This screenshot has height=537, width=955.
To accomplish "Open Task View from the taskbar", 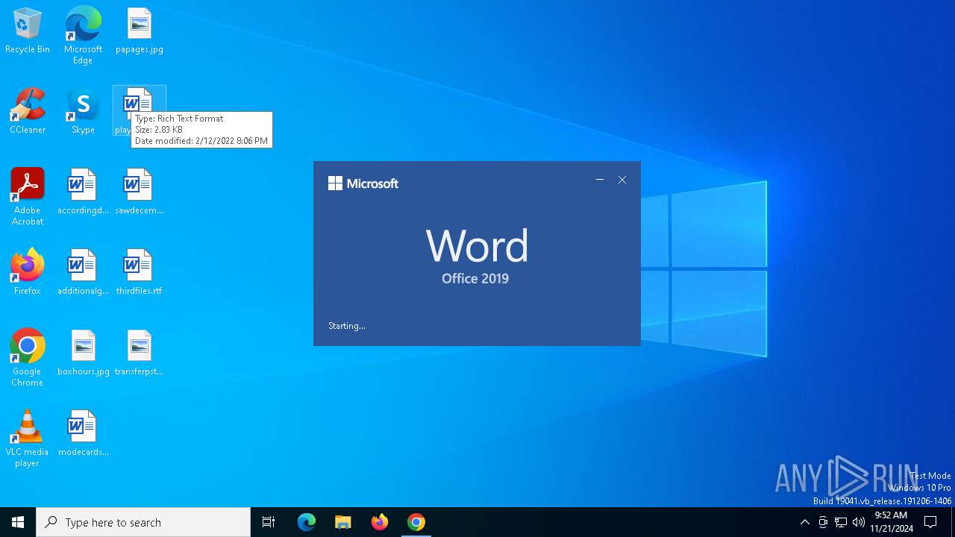I will [x=269, y=522].
